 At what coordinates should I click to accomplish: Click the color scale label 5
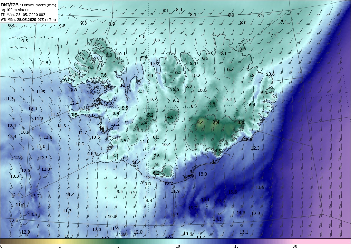[118, 246]
